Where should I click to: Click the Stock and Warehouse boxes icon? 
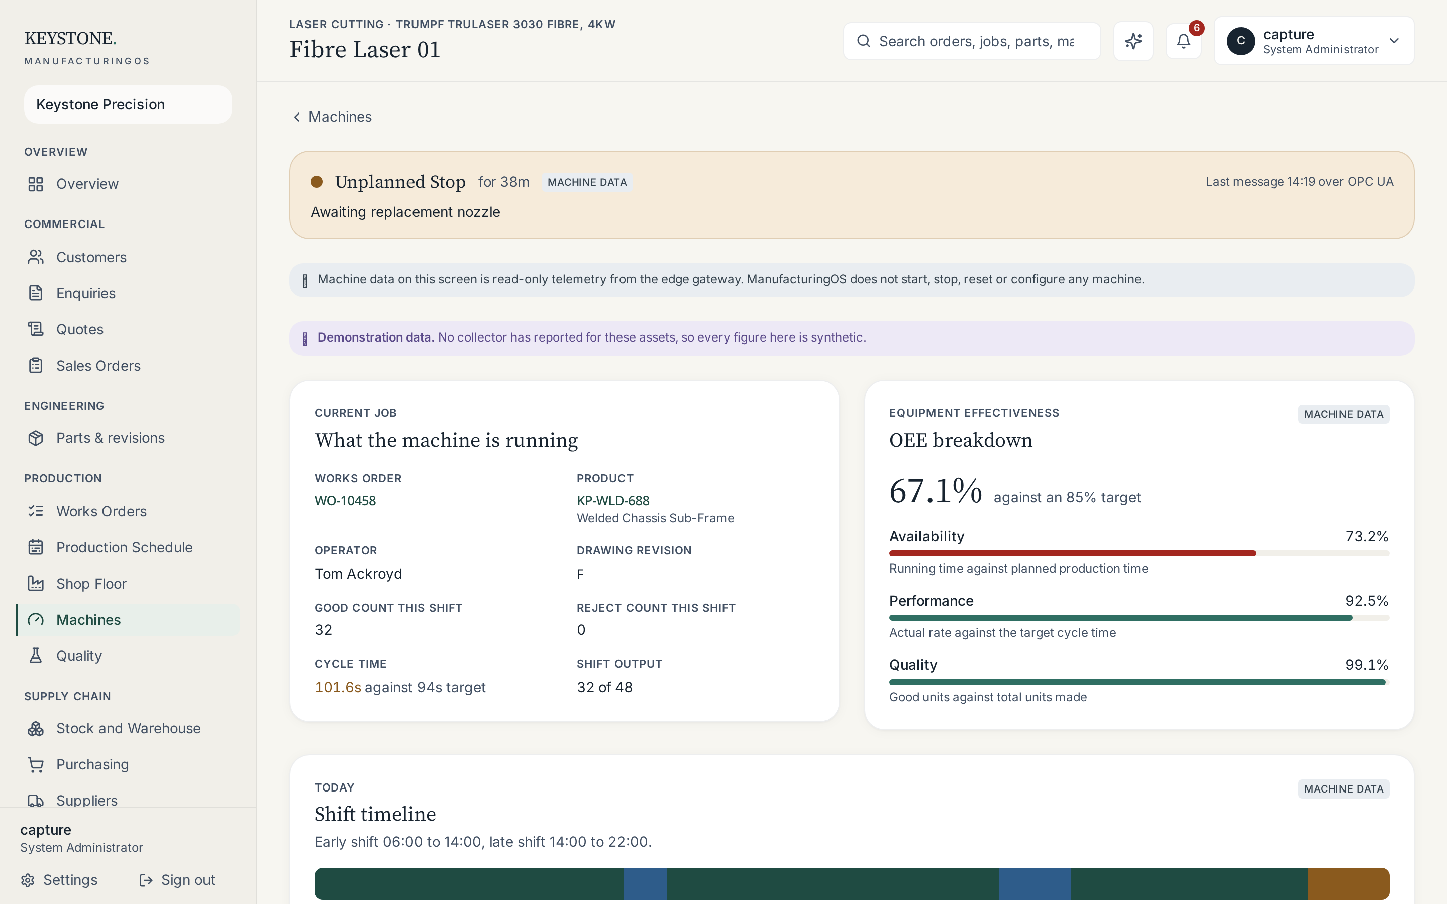[36, 728]
